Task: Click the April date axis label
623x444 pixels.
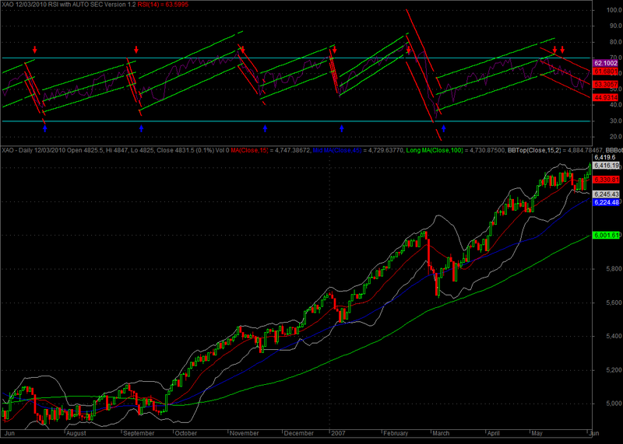Action: click(493, 433)
